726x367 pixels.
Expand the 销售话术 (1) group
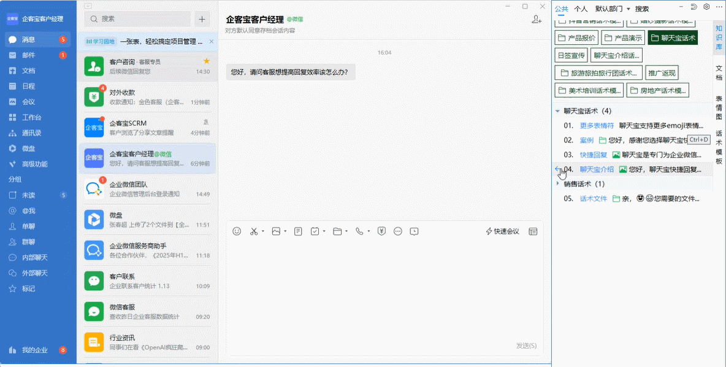click(557, 184)
